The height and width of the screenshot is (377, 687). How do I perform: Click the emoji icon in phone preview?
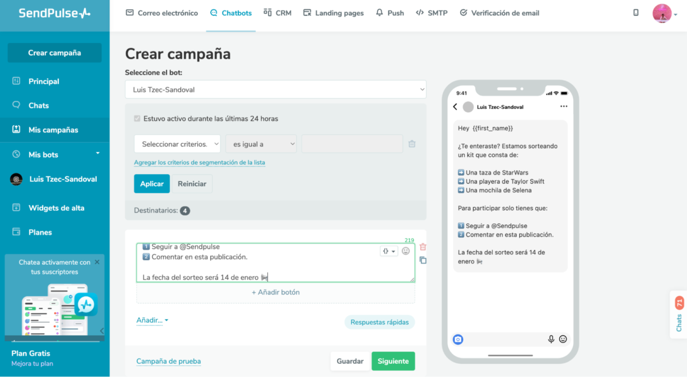563,339
